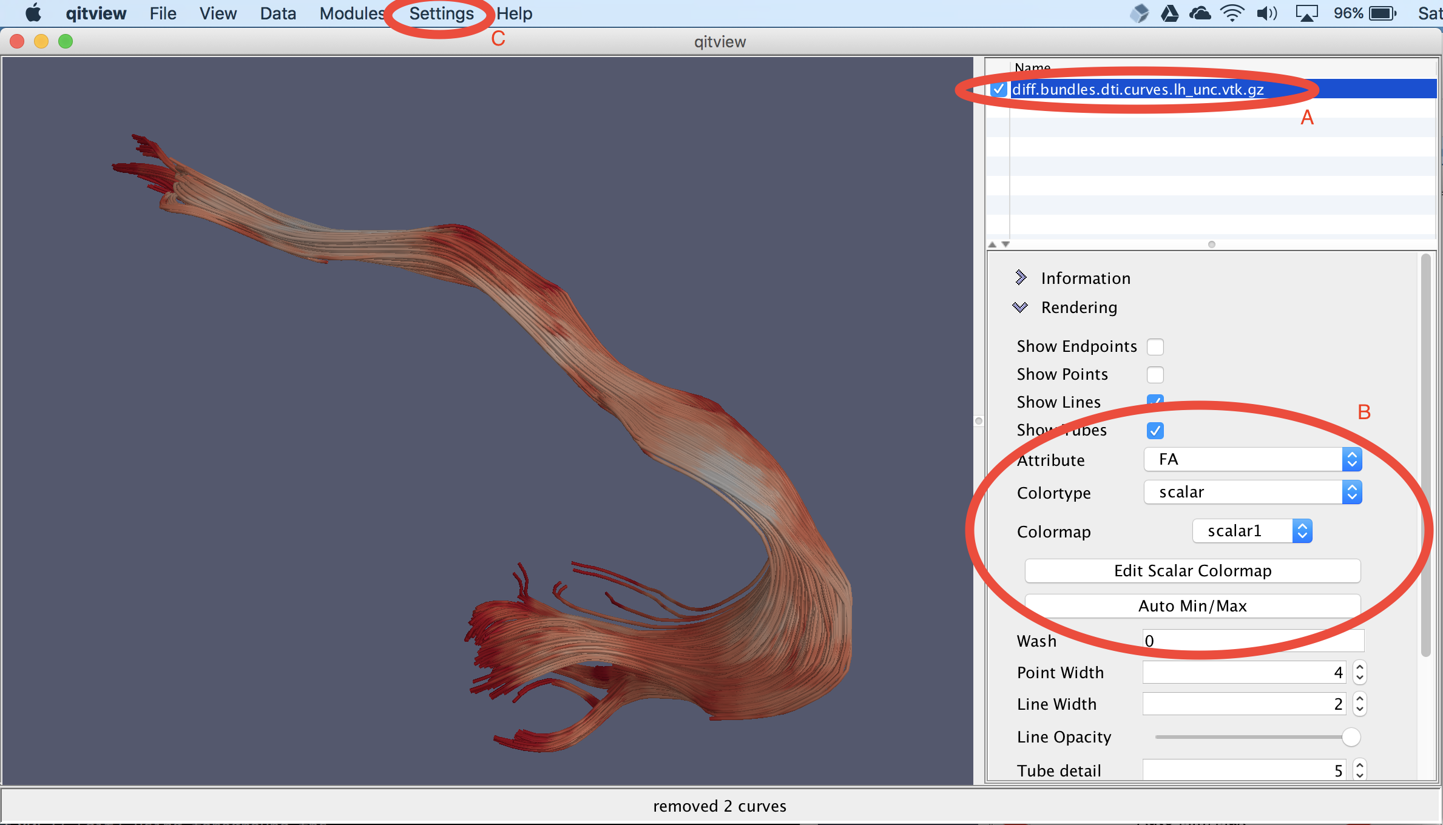Open the Attribute FA dropdown
Image resolution: width=1443 pixels, height=825 pixels.
pyautogui.click(x=1252, y=459)
